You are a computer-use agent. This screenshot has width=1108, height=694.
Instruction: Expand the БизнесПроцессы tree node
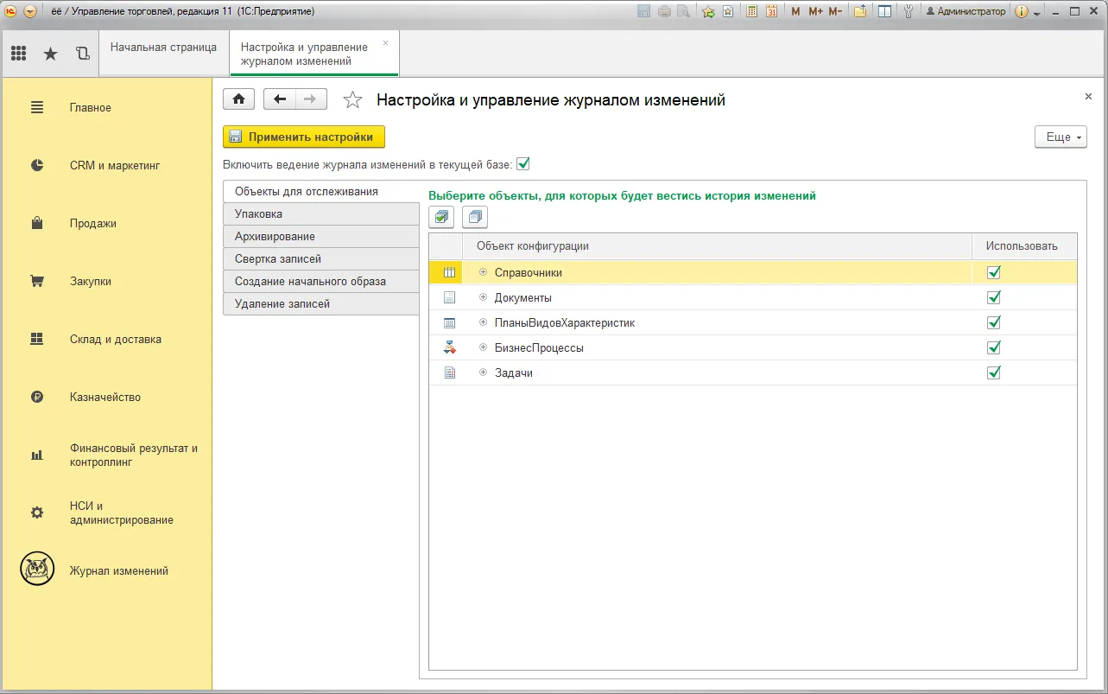coord(484,347)
